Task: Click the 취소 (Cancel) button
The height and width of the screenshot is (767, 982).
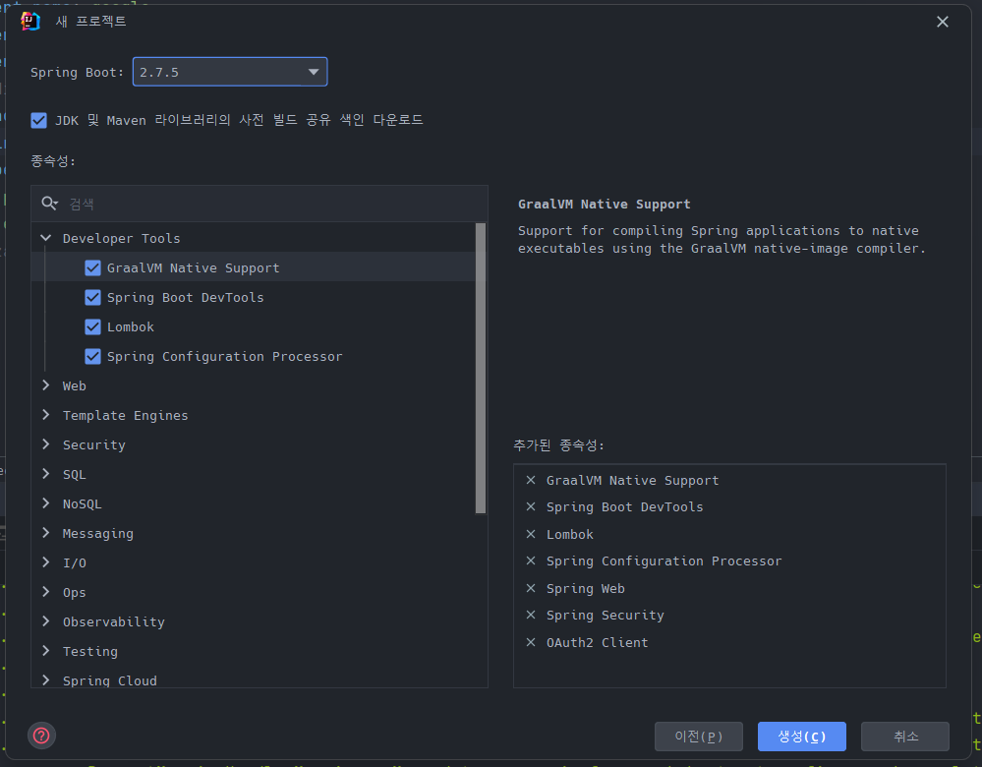Action: pyautogui.click(x=905, y=737)
